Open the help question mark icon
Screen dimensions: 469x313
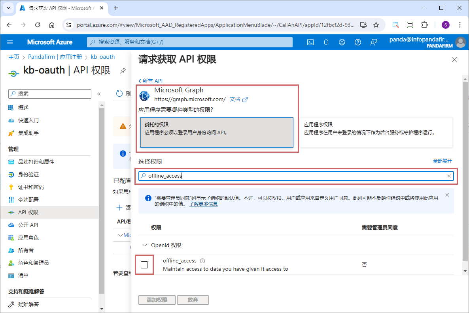pos(358,42)
